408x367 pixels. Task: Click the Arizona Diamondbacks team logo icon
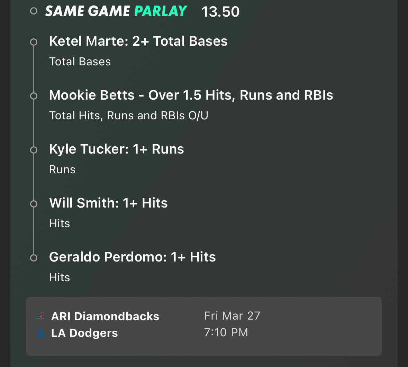coord(41,316)
